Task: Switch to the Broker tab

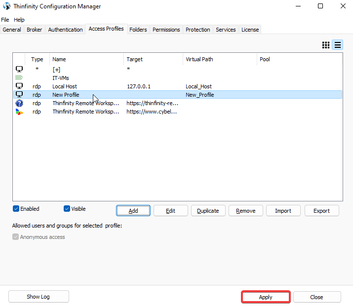Action: point(34,30)
